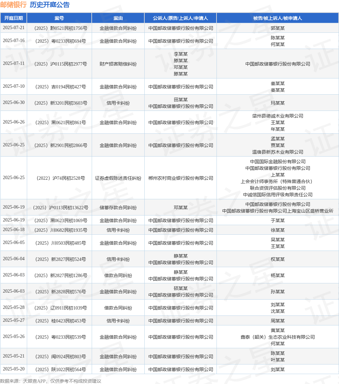Select case number （2025）新2901民初2866号
The height and width of the screenshot is (384, 339).
(x=61, y=145)
